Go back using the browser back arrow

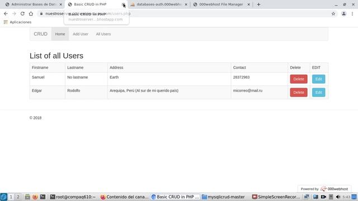tap(6, 13)
